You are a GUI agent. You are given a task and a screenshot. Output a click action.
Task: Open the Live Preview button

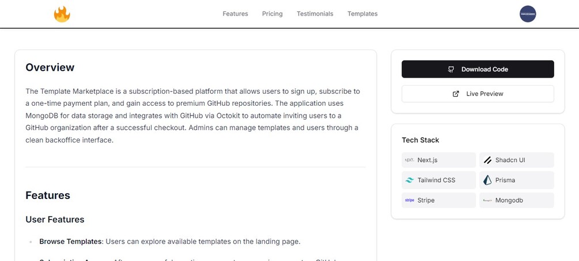click(x=478, y=94)
